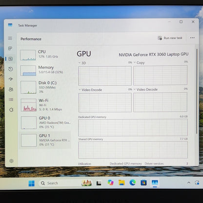
Task: Click the Copy usage graph
Action: point(161,75)
